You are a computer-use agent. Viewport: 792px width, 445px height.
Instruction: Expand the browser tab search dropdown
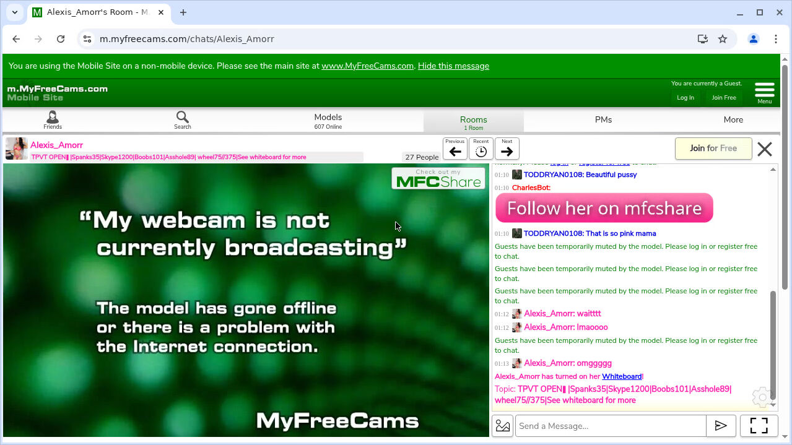(15, 12)
